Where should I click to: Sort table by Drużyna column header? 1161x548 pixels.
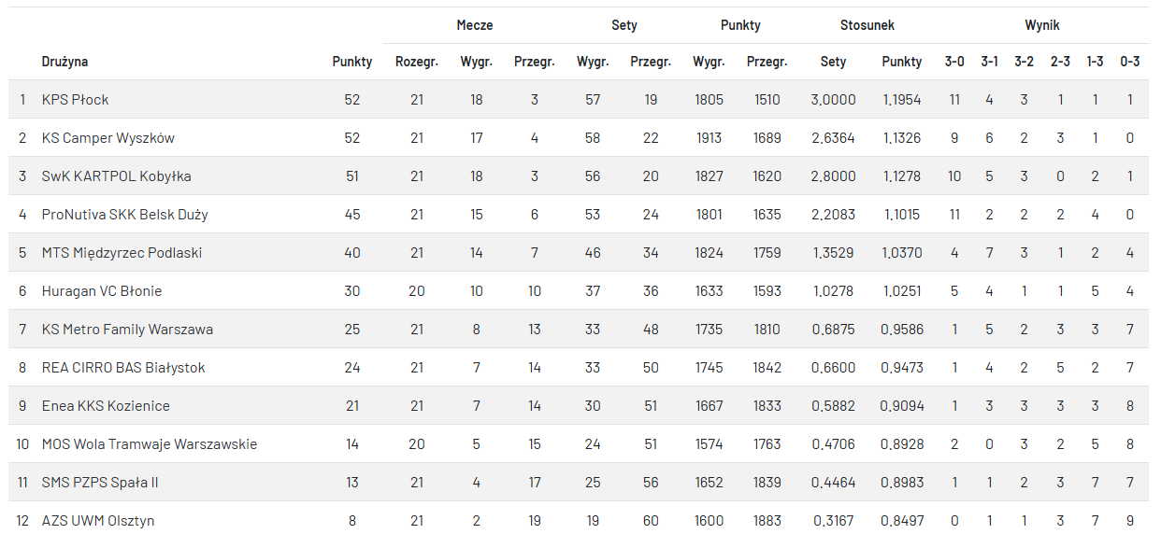(x=65, y=62)
